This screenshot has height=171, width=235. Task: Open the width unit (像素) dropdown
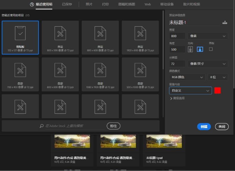pos(207,36)
